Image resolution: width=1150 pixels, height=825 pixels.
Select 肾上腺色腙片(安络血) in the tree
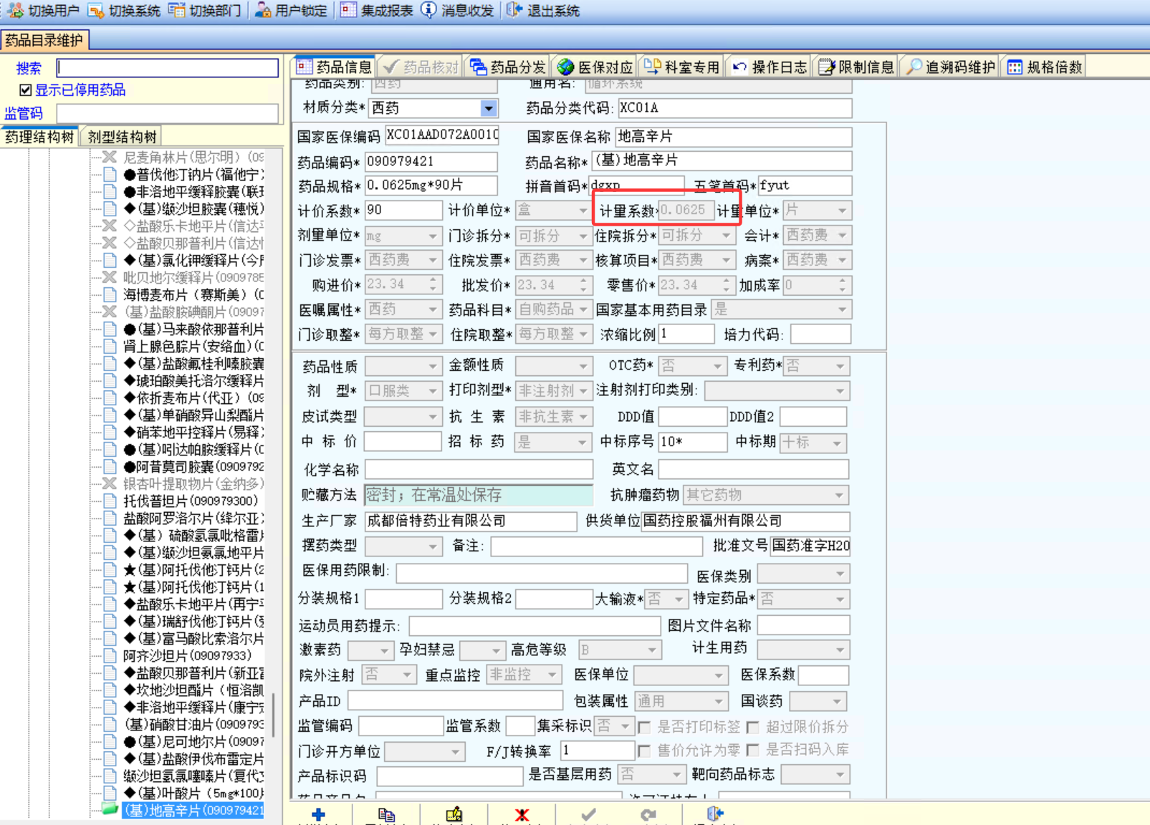[x=193, y=347]
